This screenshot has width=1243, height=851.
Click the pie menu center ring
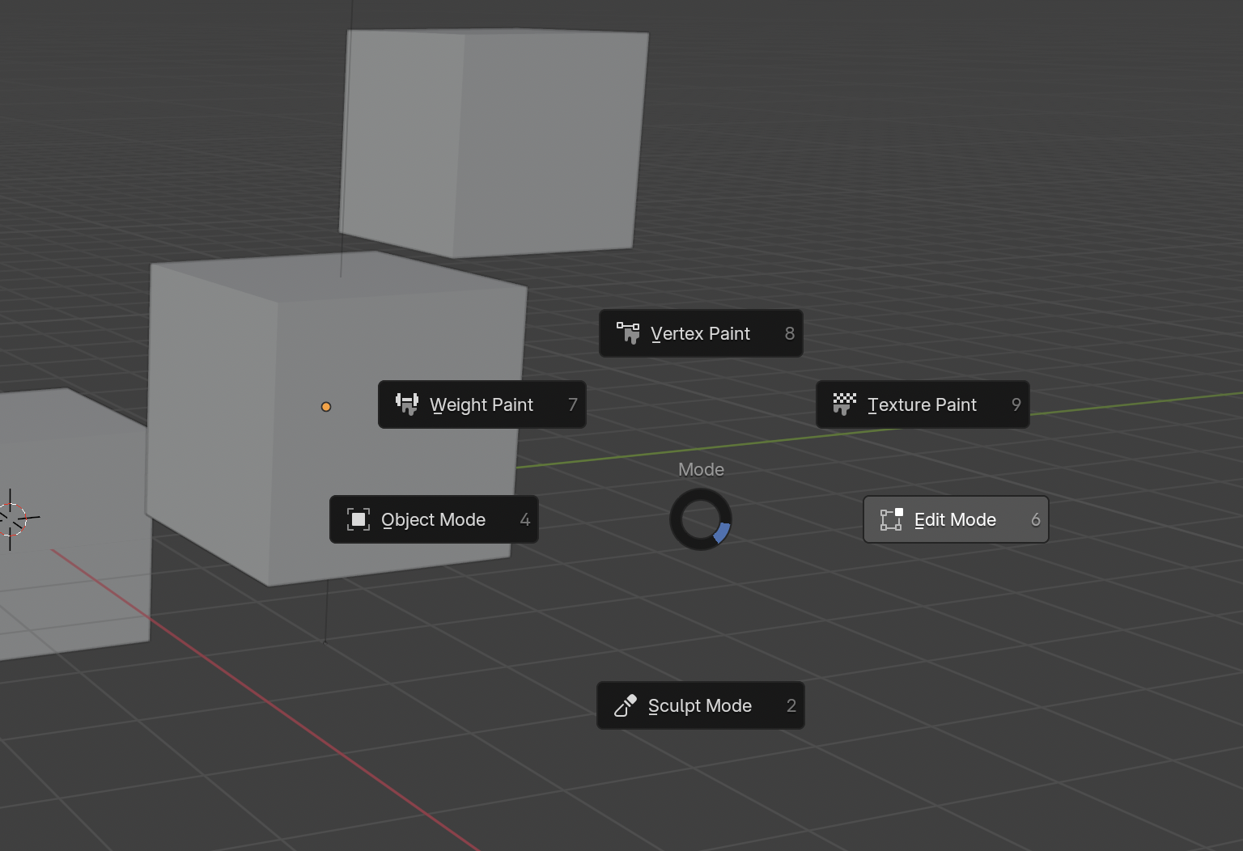pos(701,519)
